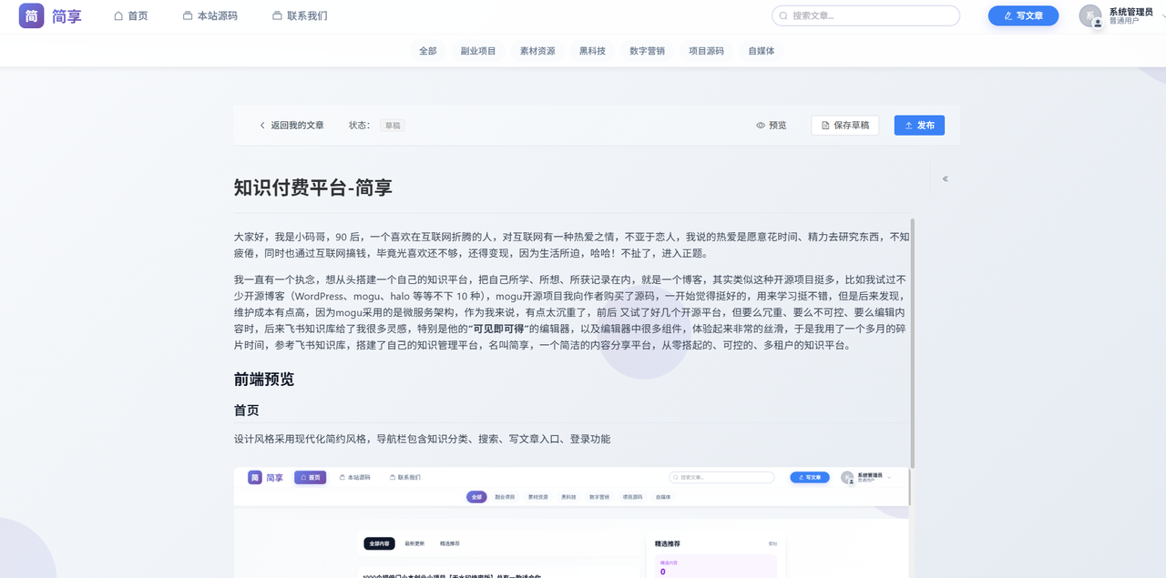Click the 简 logo icon in top left
Image resolution: width=1166 pixels, height=578 pixels.
(x=30, y=15)
